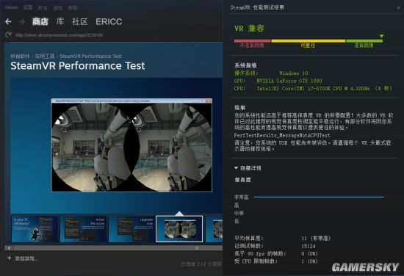Close the SteamVR results panel
The image size is (404, 276).
click(398, 8)
